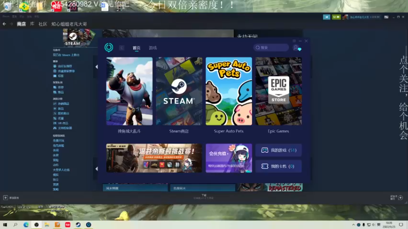Open the Windows Start menu
The image size is (408, 229).
pyautogui.click(x=5, y=225)
